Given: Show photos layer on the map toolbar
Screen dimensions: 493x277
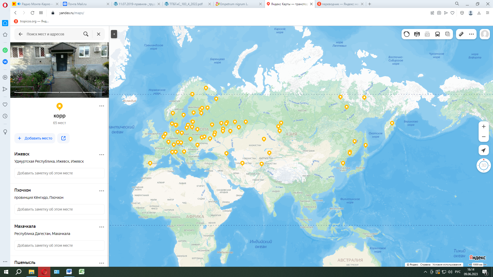Looking at the screenshot, I should 427,34.
